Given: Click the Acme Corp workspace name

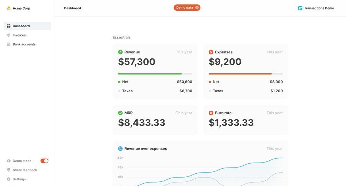Looking at the screenshot, I should tap(22, 8).
